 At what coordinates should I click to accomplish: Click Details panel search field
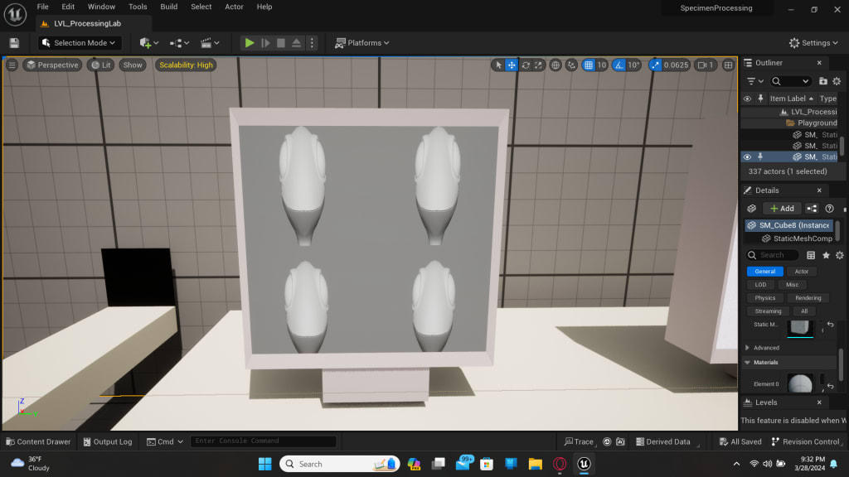tap(772, 255)
